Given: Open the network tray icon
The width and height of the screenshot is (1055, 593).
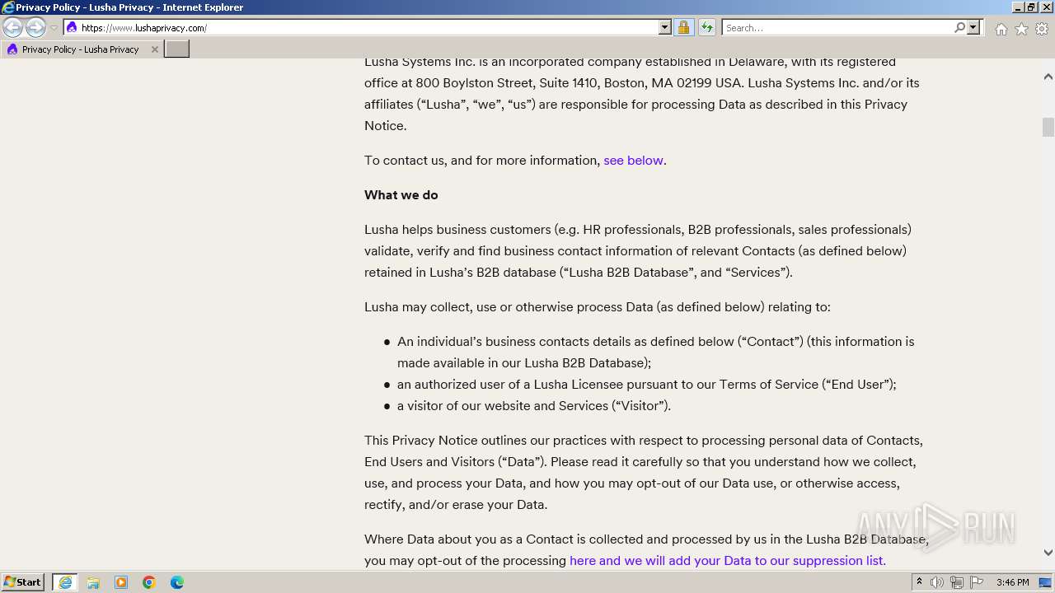Looking at the screenshot, I should point(957,582).
